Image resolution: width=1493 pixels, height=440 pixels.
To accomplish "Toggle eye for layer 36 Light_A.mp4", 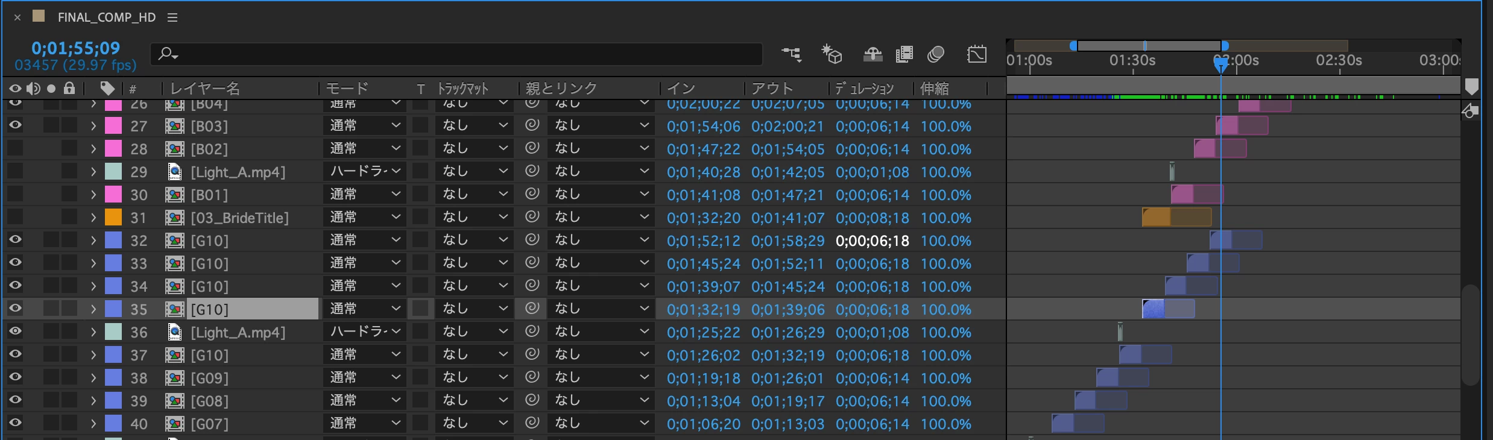I will click(15, 332).
